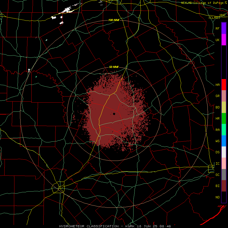
Task: Click the HA legend label
Action: [x=217, y=85]
